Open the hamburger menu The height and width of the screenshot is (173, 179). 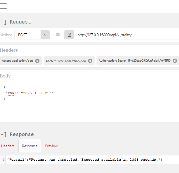click(x=4, y=6)
